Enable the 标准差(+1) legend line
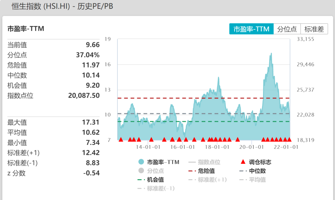This screenshot has width=335, height=200. (x=208, y=180)
